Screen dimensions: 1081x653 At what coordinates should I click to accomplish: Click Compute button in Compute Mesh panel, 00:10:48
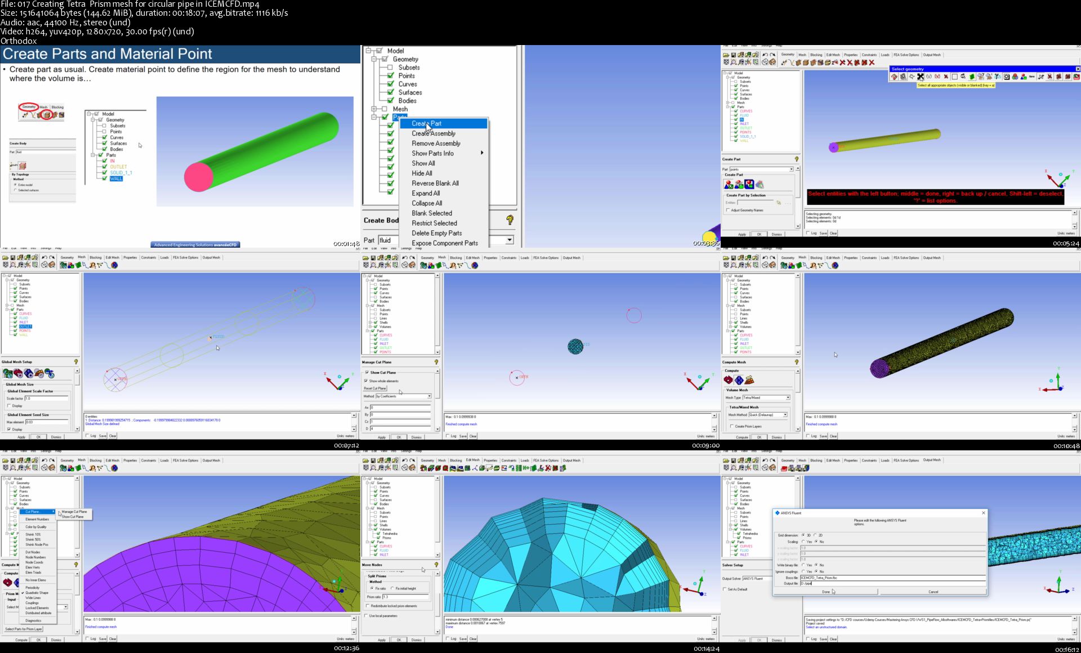[x=742, y=437]
